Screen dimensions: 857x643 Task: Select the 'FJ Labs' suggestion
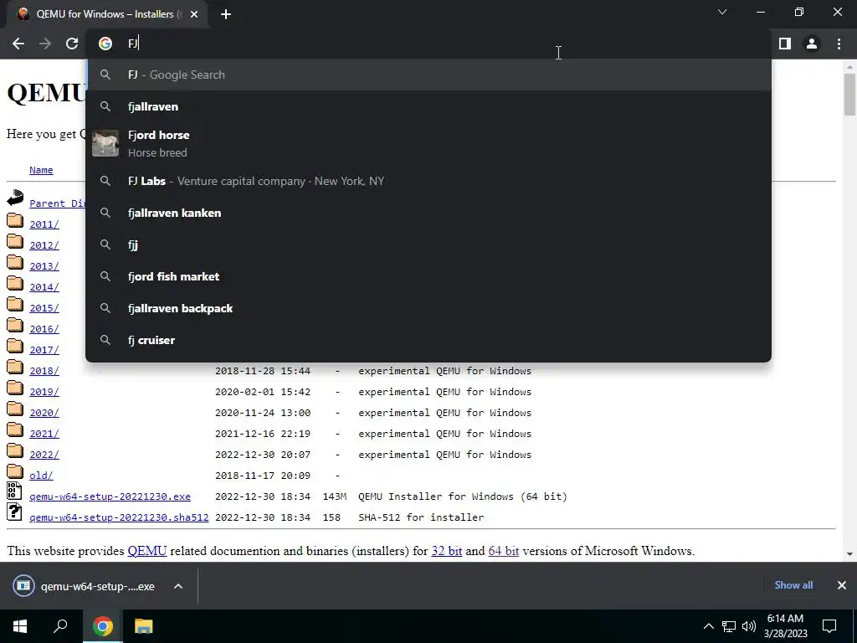[x=428, y=181]
